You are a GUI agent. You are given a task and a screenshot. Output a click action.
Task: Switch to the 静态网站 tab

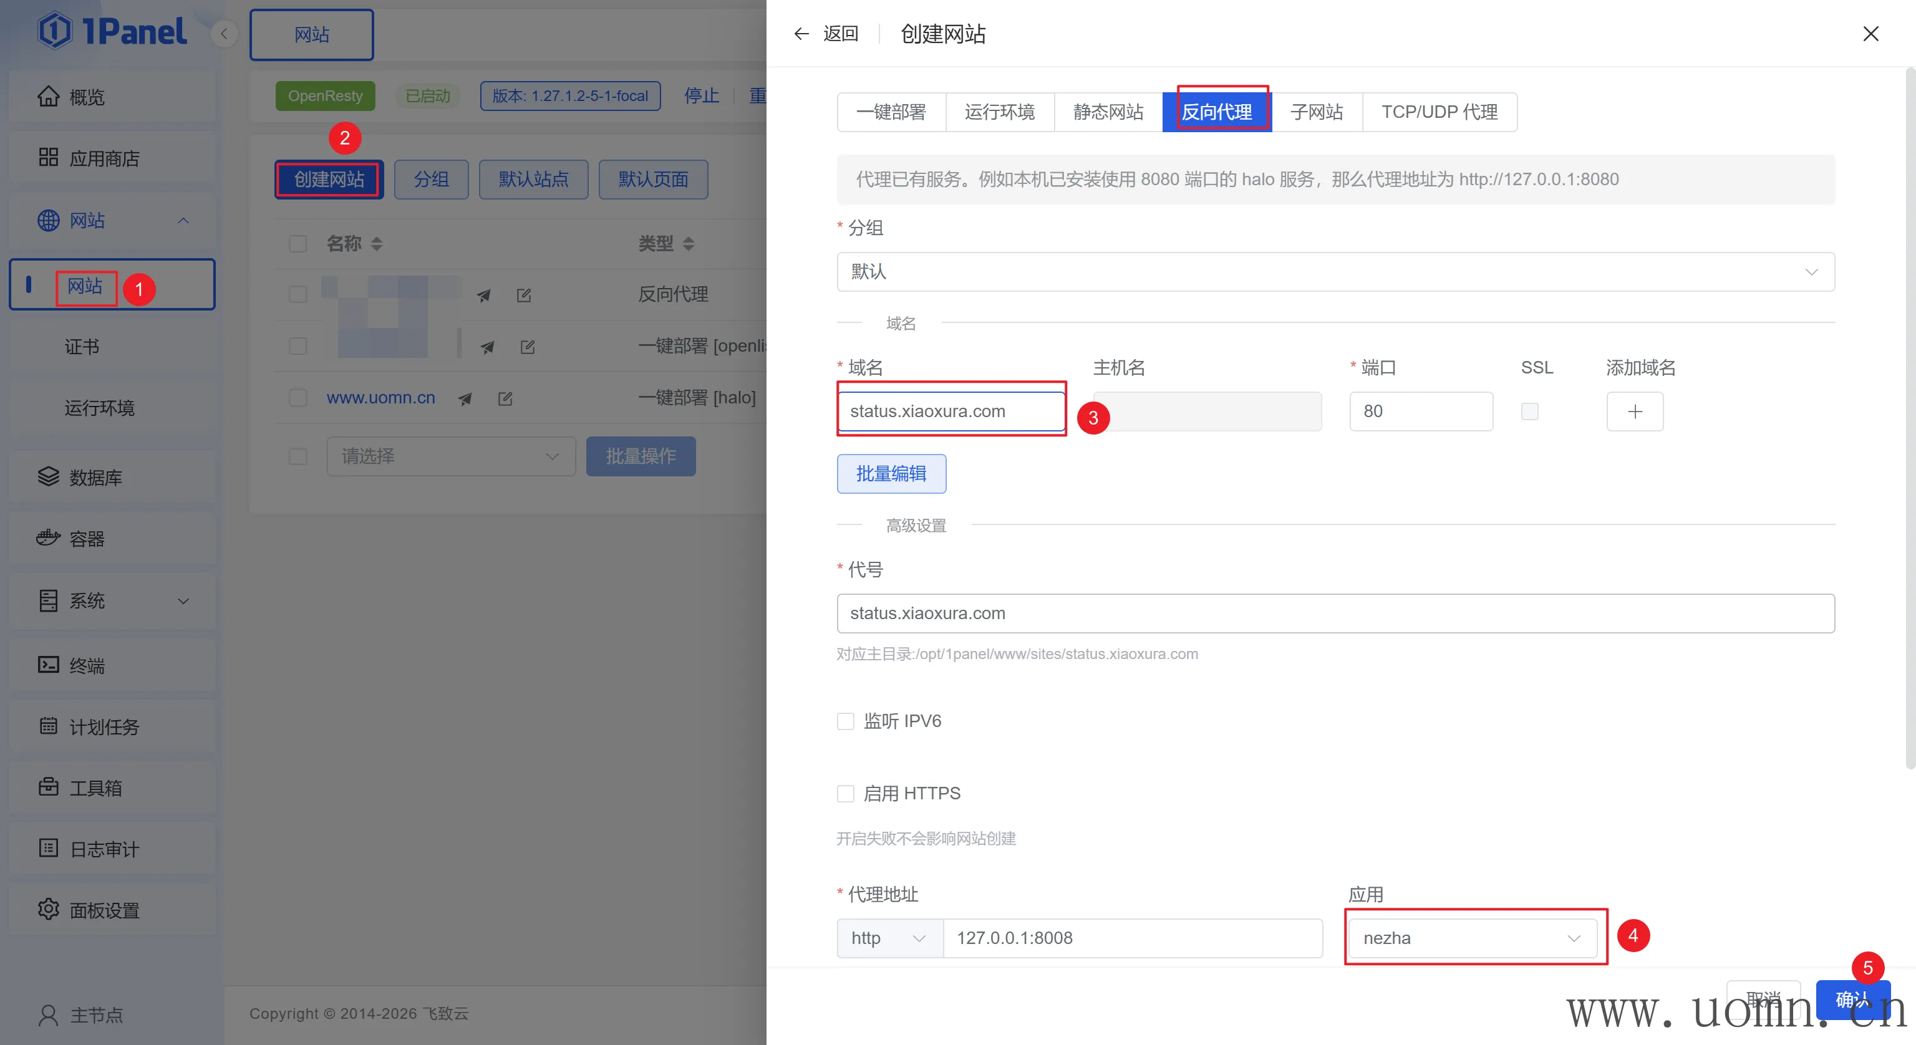point(1108,112)
